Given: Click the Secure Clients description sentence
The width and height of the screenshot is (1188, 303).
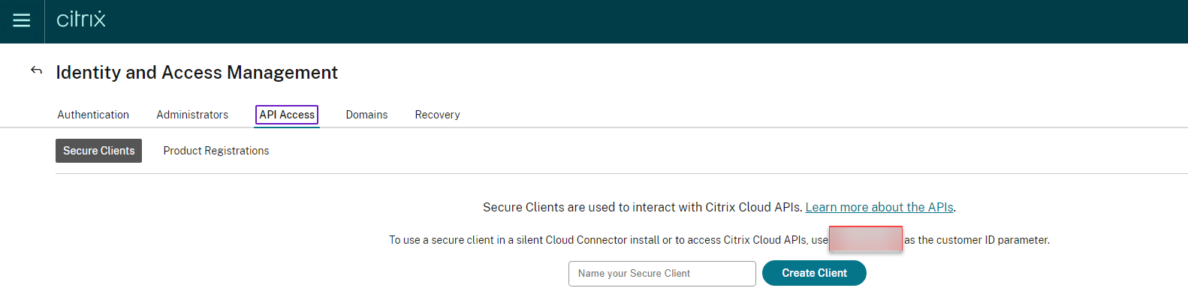Looking at the screenshot, I should [x=642, y=208].
